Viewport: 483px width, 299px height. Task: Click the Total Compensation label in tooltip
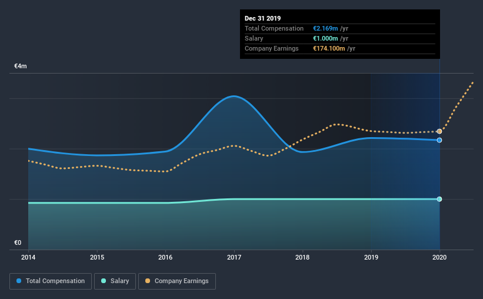click(274, 28)
